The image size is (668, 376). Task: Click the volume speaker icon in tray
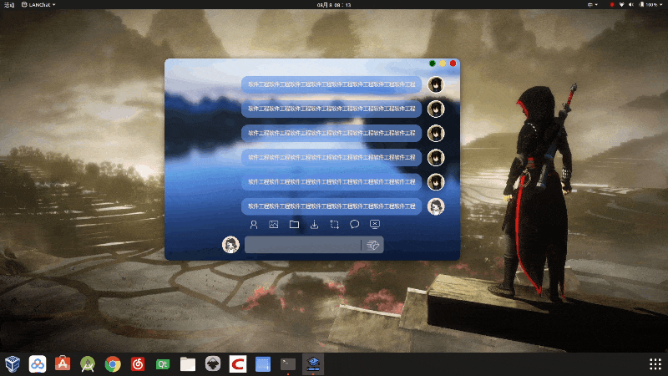pos(631,5)
